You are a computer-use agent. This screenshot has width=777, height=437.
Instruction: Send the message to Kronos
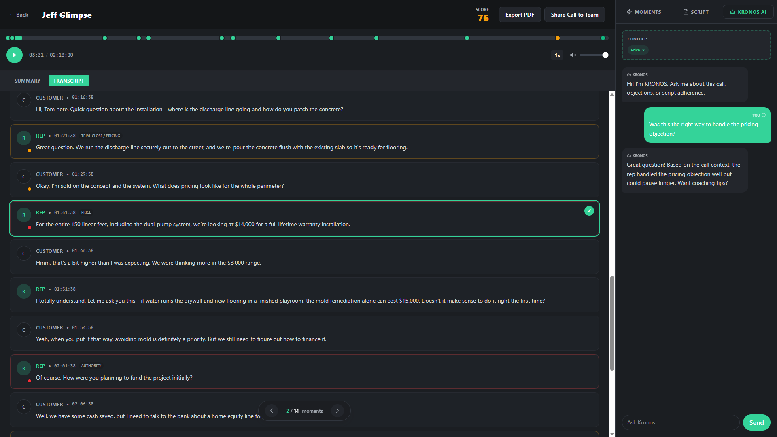756,422
